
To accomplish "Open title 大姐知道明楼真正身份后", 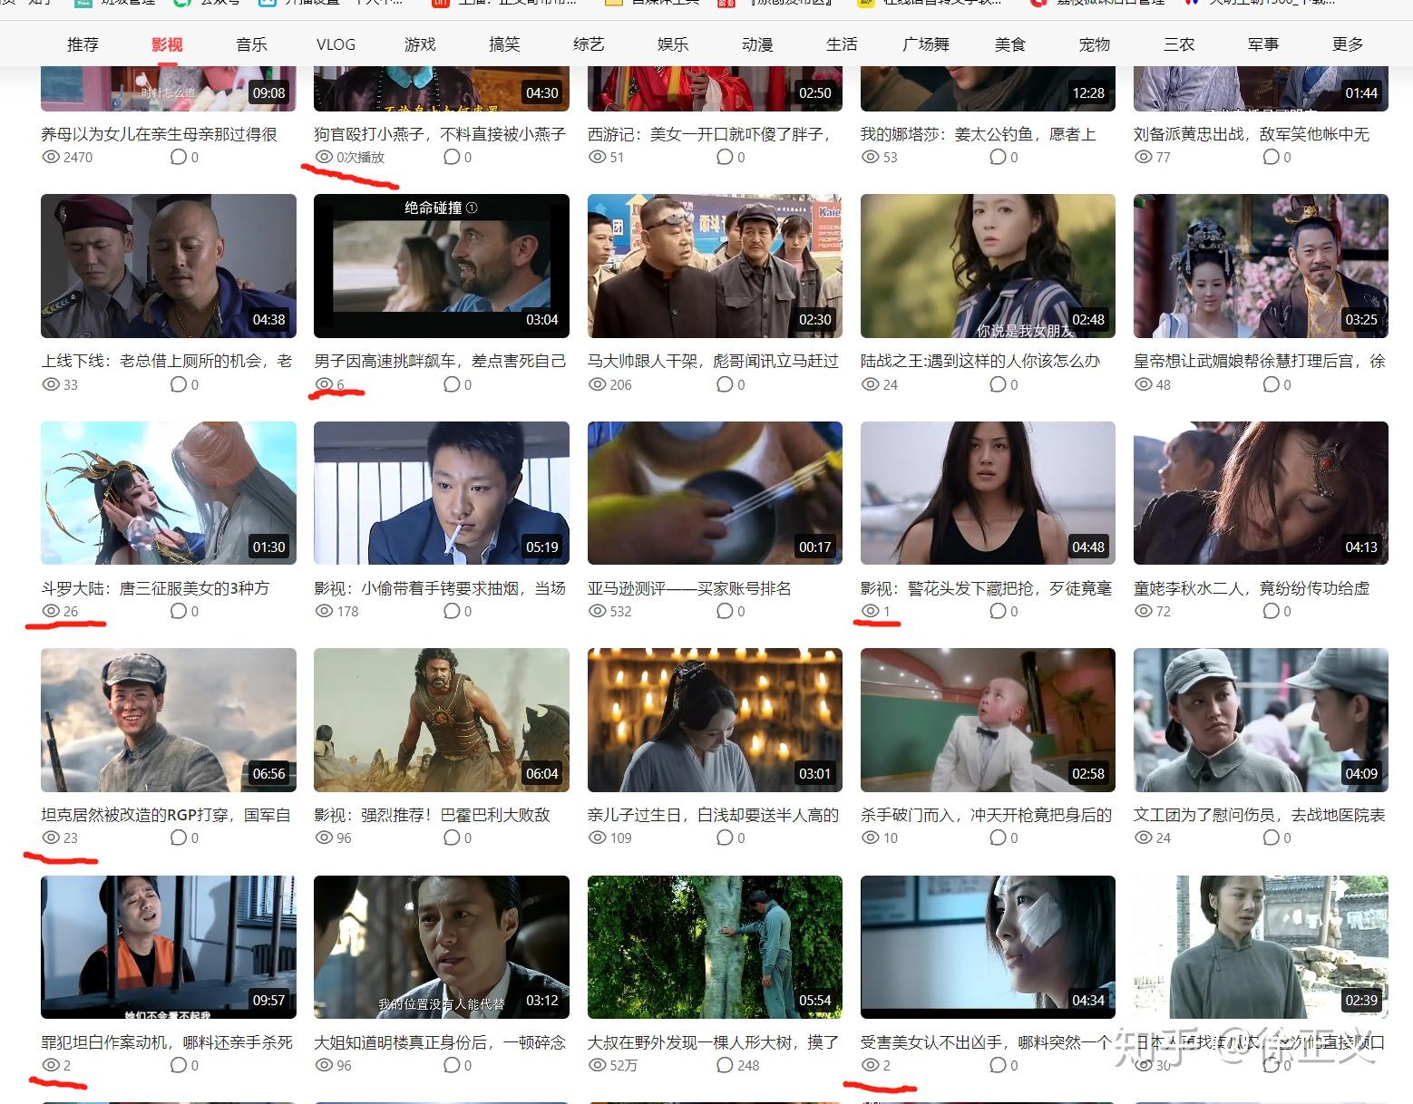I will coord(440,1042).
